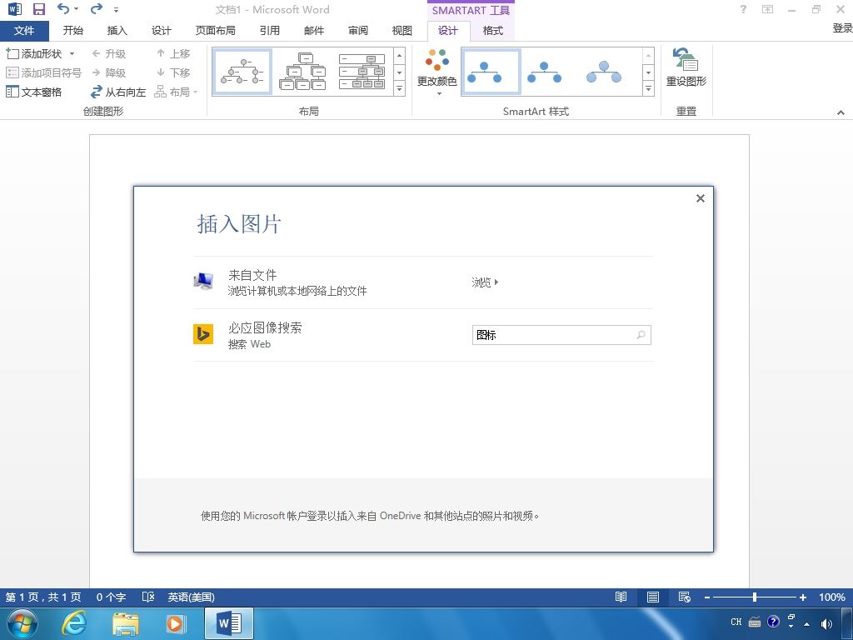Open Customize Quick Access Toolbar dropdown
Screen dimensions: 853x640
(116, 10)
